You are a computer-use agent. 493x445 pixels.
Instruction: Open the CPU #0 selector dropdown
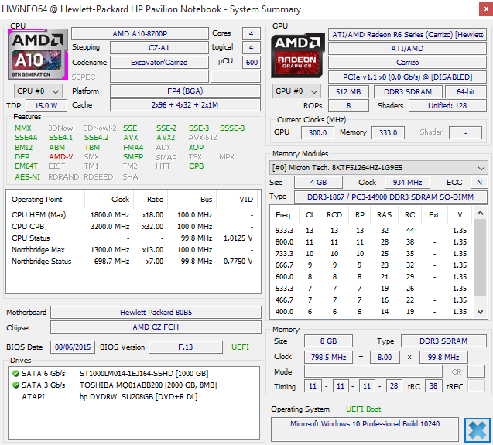(38, 91)
